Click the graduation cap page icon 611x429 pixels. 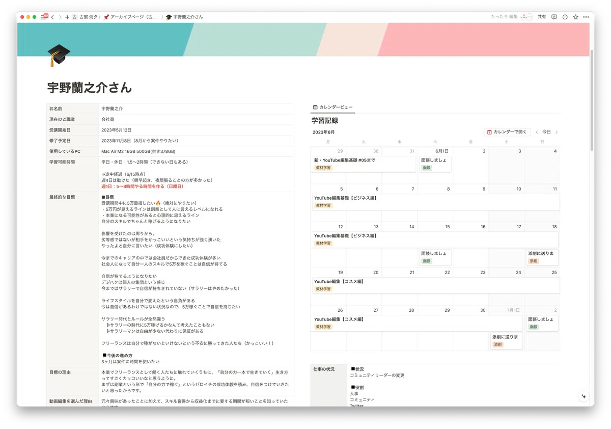click(58, 55)
